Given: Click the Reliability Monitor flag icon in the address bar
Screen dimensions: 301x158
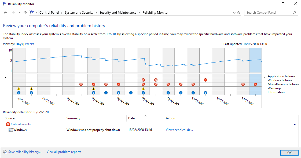Looking at the screenshot, I should click(32, 12).
